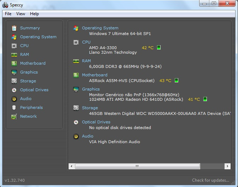The image size is (238, 187).
Task: Show Motherboard details from sidebar
Action: tap(33, 63)
